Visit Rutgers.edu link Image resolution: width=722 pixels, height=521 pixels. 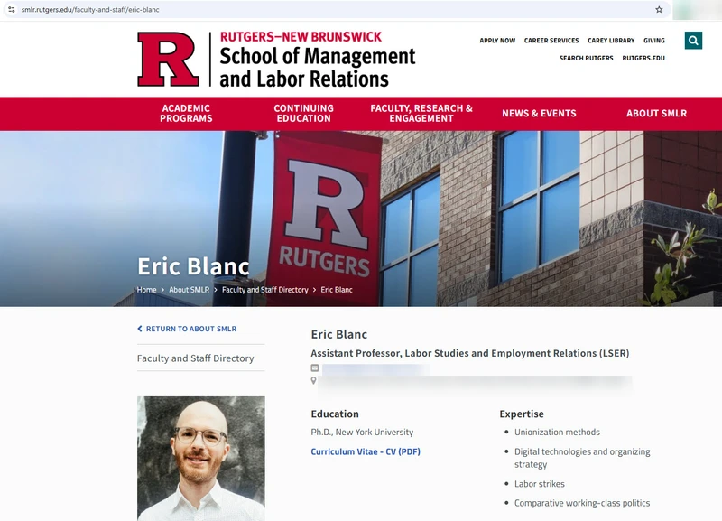coord(643,58)
